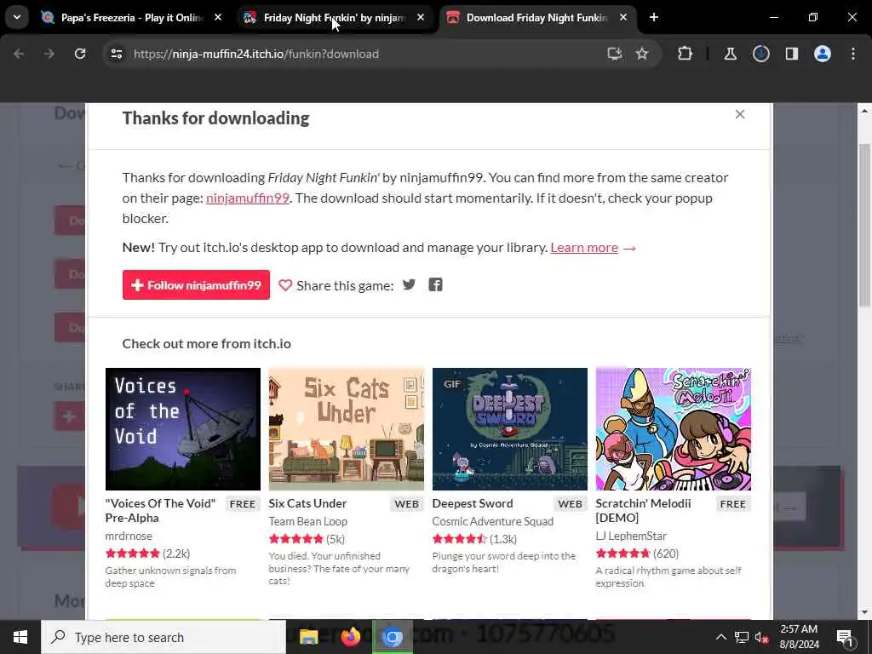Open the tab search dropdown arrow
The height and width of the screenshot is (654, 872).
[x=17, y=17]
